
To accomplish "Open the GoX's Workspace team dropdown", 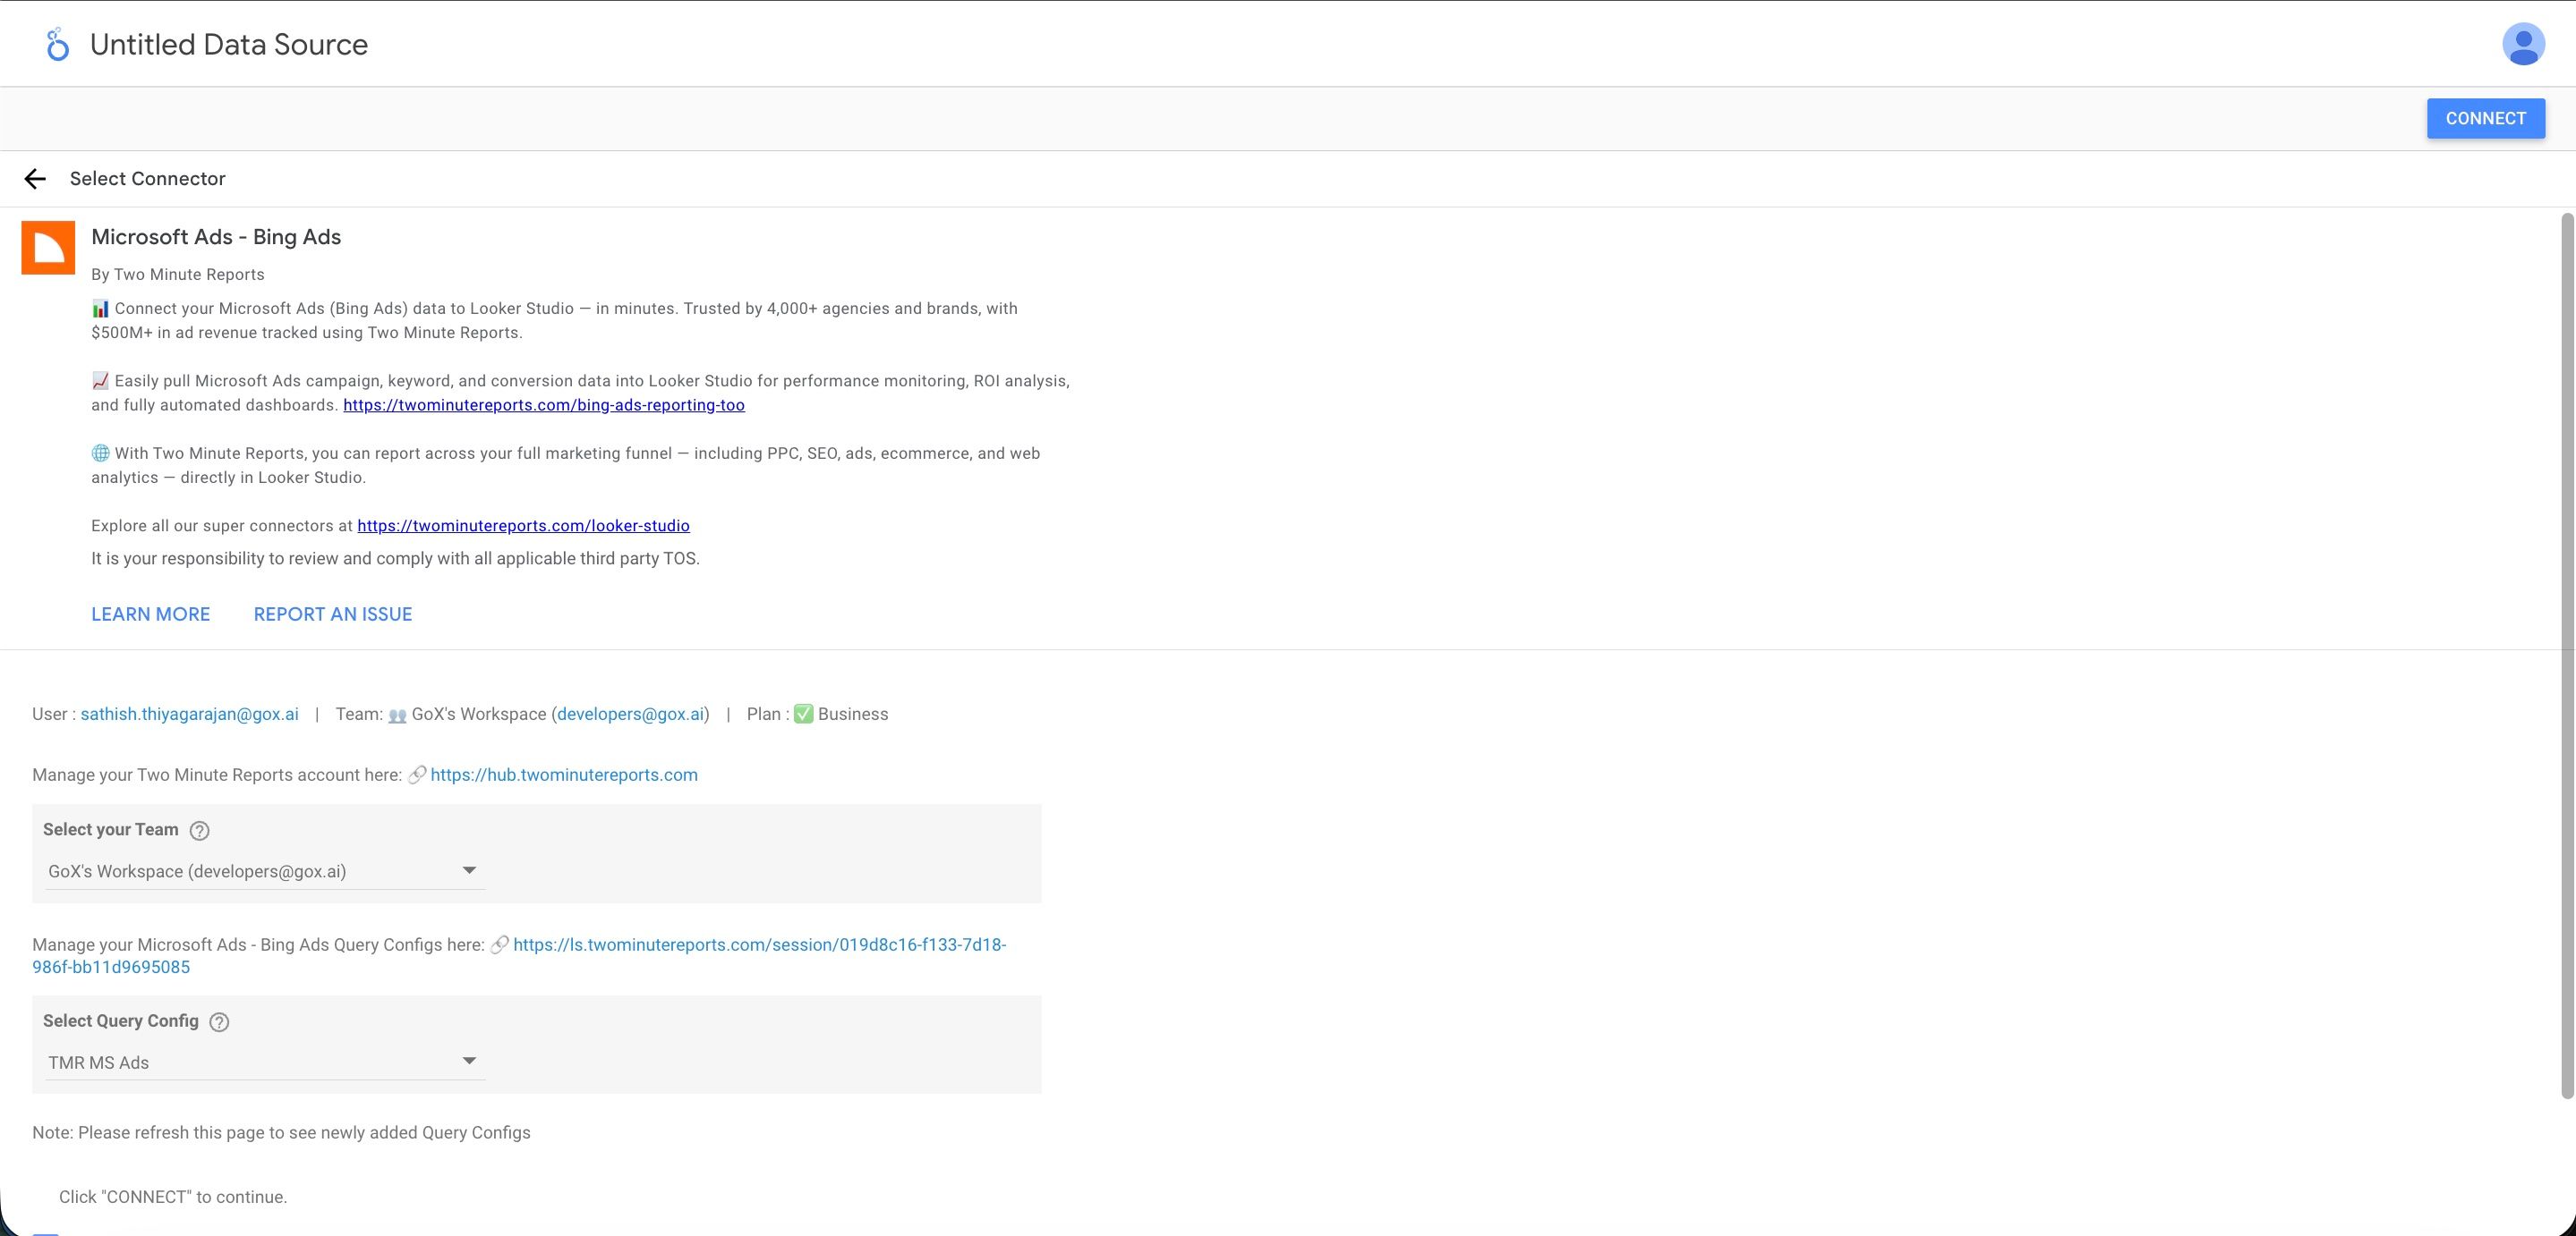I will coord(470,868).
